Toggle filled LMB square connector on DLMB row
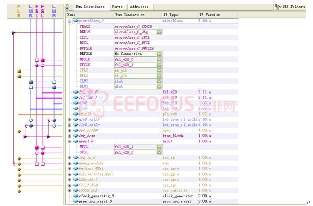Viewport: 313px width, 206px height. pyautogui.click(x=54, y=87)
